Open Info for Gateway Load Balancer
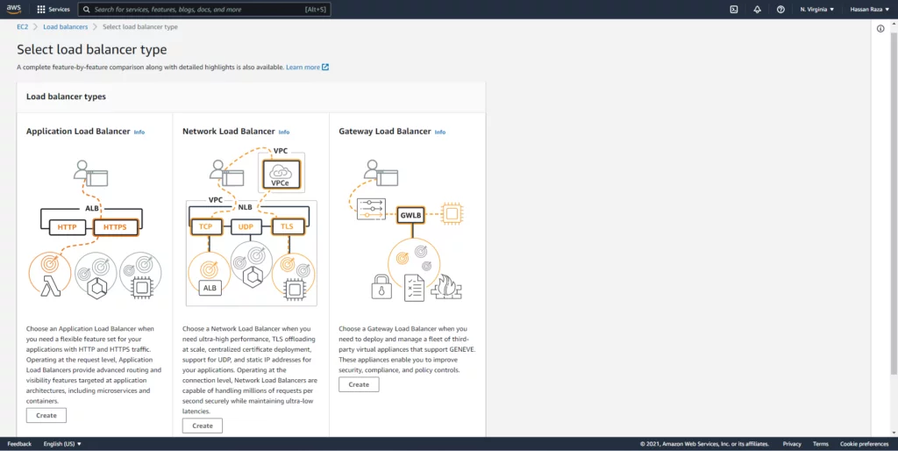The image size is (898, 451). point(440,132)
